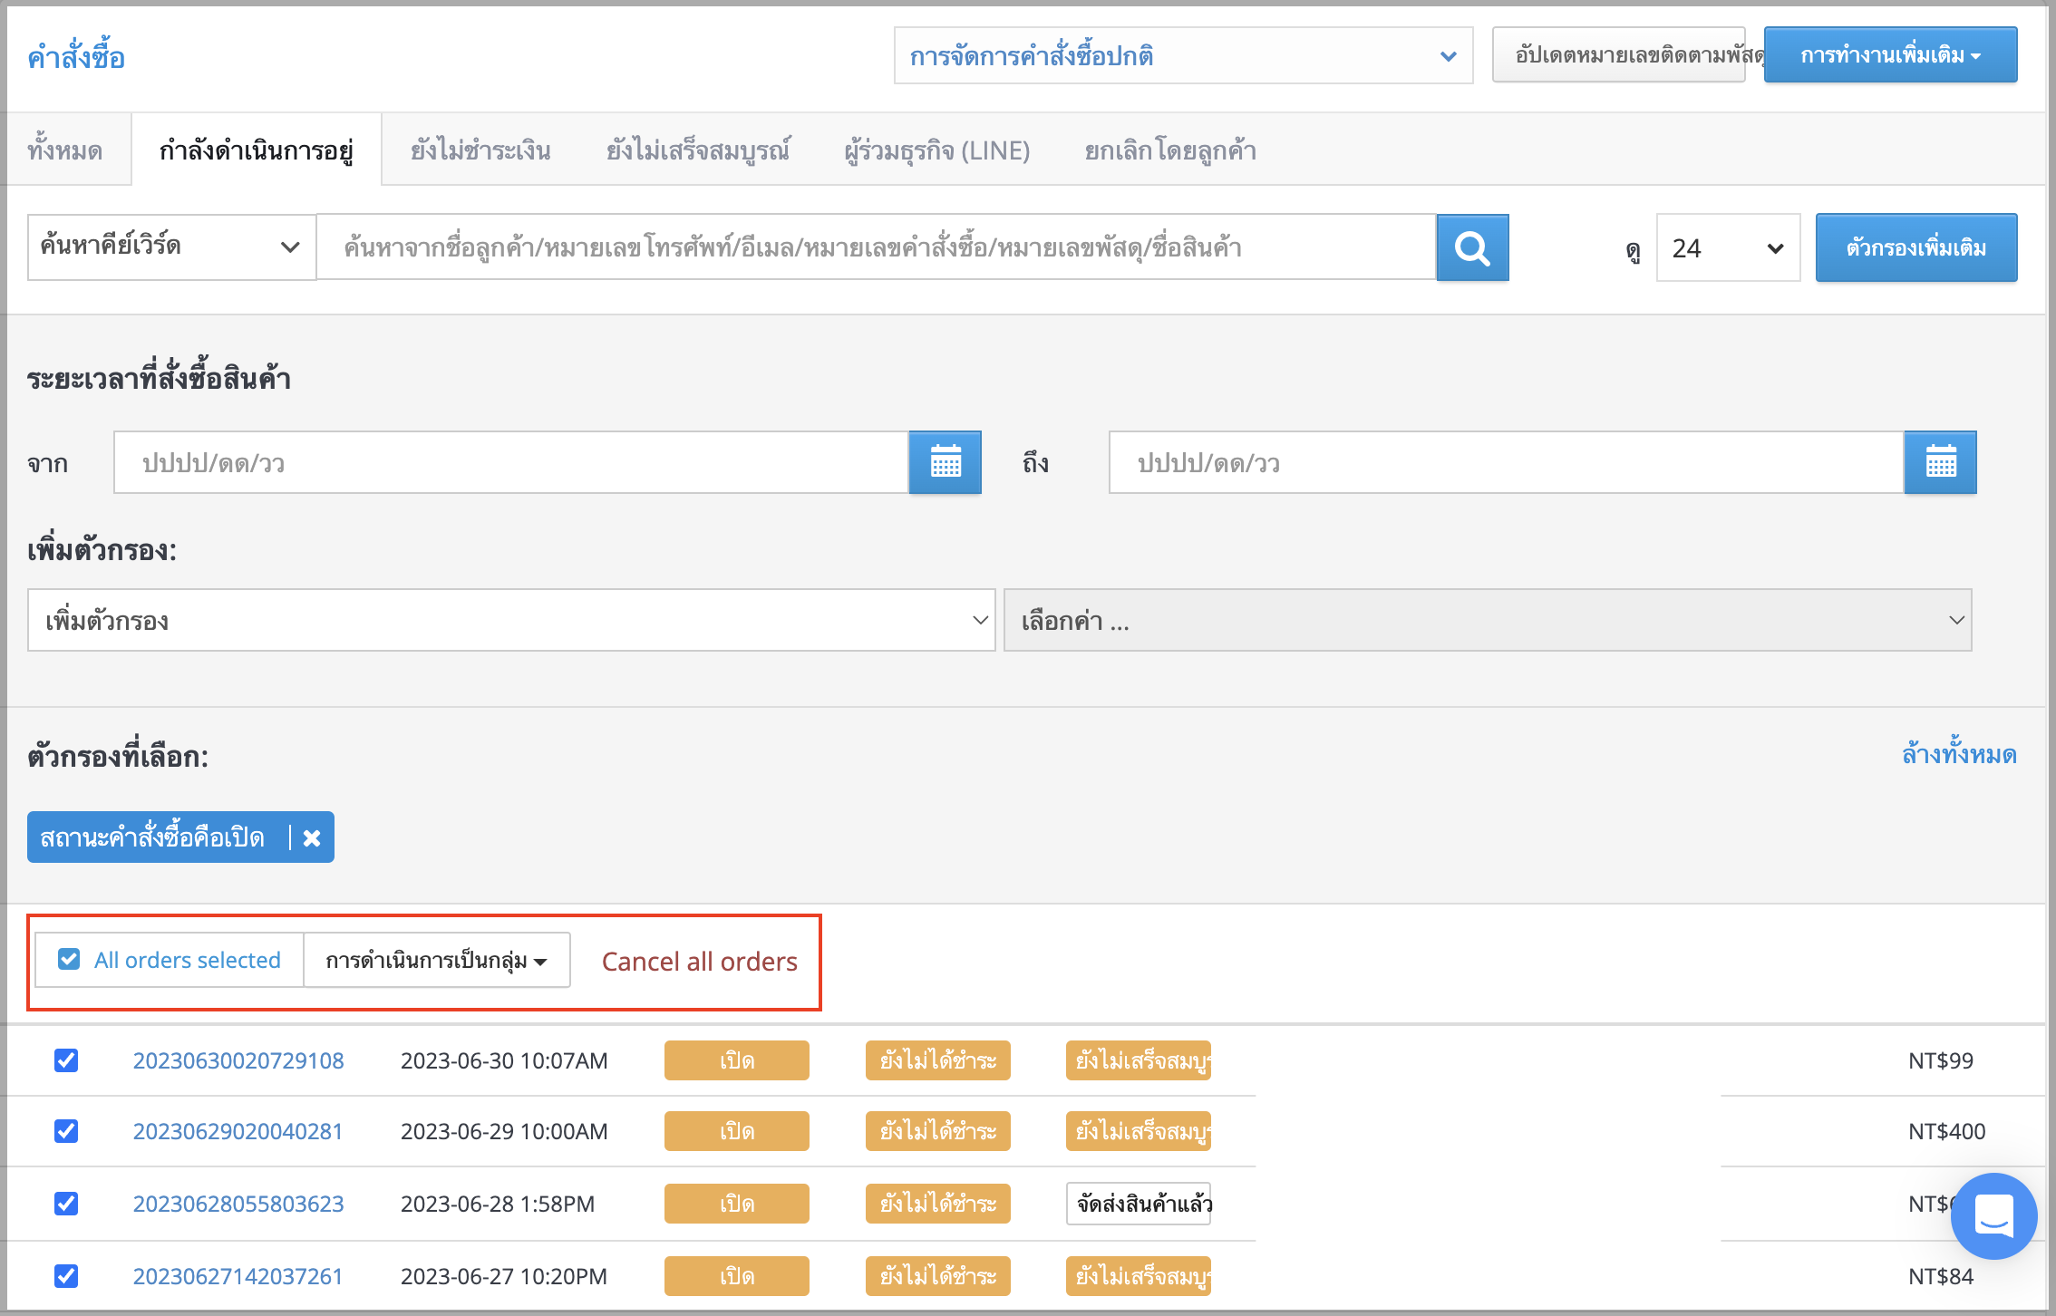The image size is (2056, 1316).
Task: Uncheck order 20230629020040281 checkbox
Action: coord(66,1130)
